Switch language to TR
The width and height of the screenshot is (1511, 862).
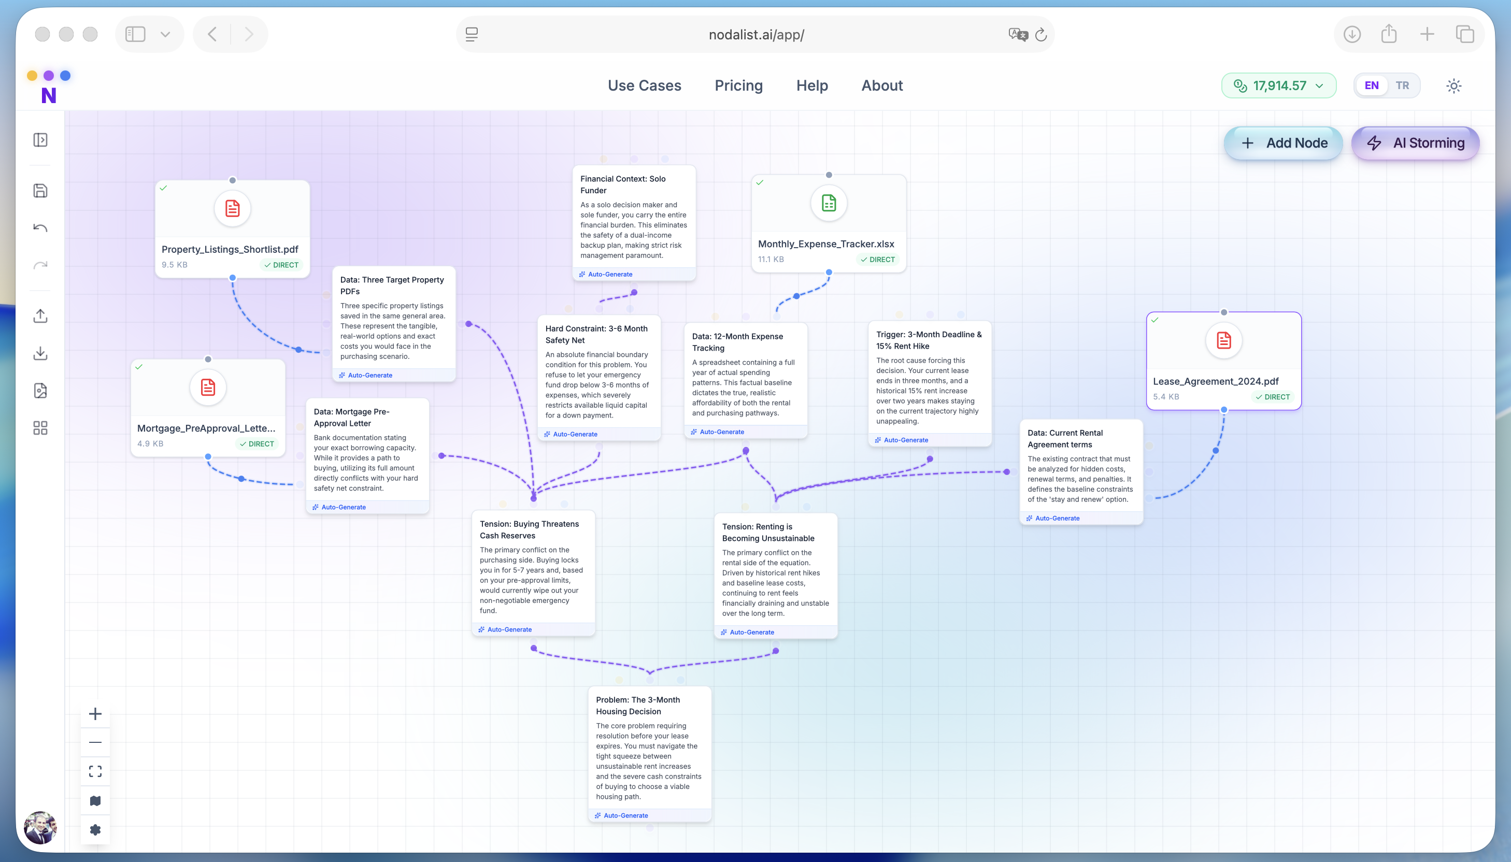pyautogui.click(x=1402, y=85)
